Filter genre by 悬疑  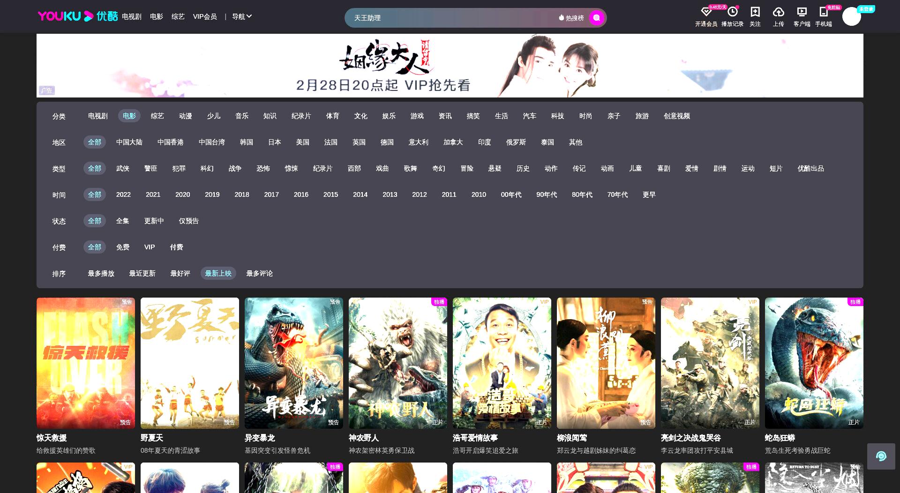[x=495, y=168]
